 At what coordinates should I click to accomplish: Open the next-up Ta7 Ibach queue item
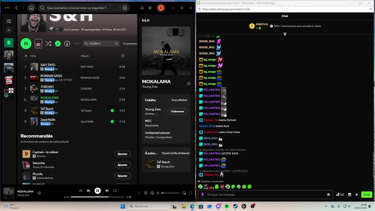coord(166,164)
